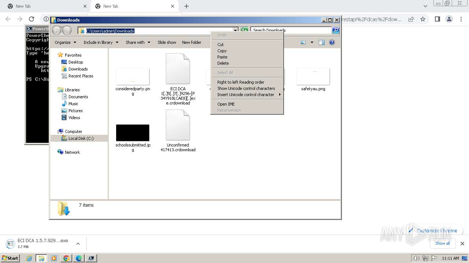Screen dimensions: 469x263
Task: Click the Windows Start button
Action: pos(10,258)
